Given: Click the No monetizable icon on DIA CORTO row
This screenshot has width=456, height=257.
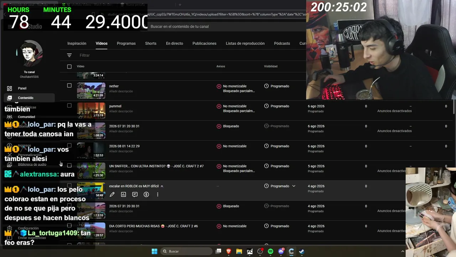Looking at the screenshot, I should tap(219, 226).
